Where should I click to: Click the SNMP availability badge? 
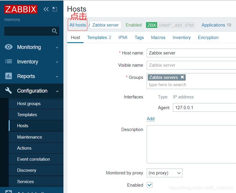pos(165,25)
